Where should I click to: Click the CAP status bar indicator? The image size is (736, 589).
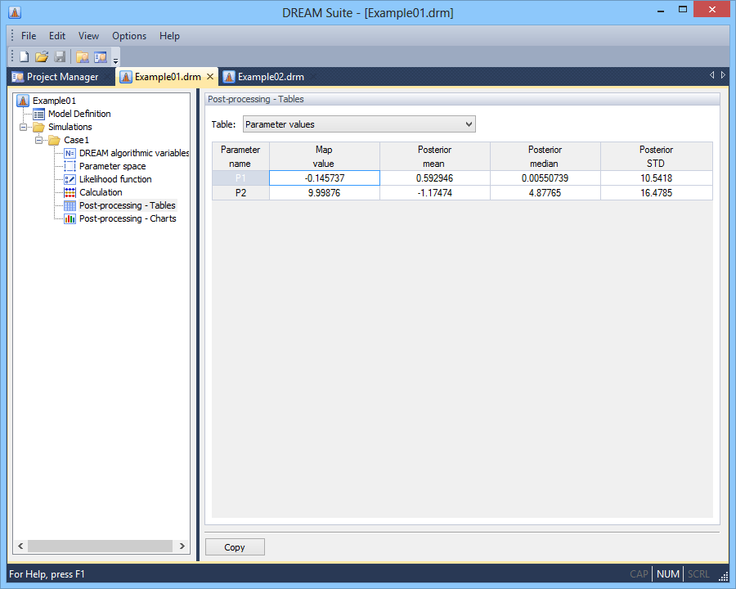tap(639, 574)
